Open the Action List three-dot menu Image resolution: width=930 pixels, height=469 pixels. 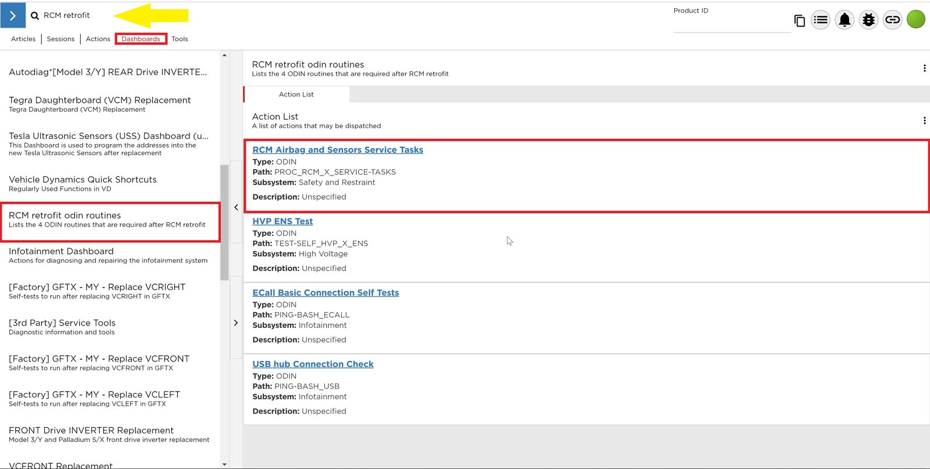tap(924, 121)
